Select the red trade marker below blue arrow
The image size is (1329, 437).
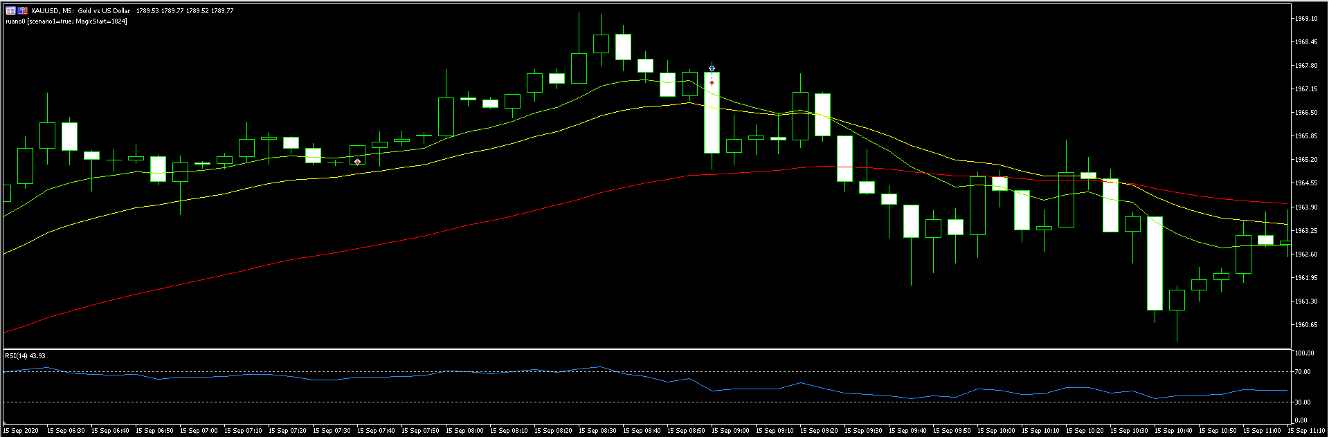(712, 83)
